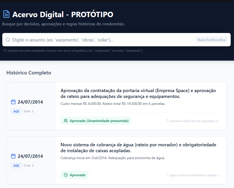Focus the 'Digite o assunto' search field

click(x=102, y=40)
